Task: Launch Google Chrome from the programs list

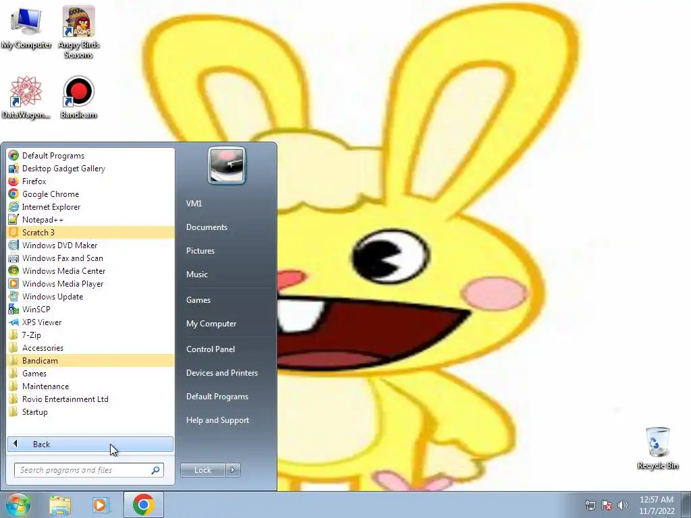Action: 90,194
